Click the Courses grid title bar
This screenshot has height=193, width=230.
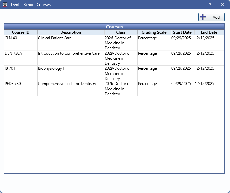114,27
